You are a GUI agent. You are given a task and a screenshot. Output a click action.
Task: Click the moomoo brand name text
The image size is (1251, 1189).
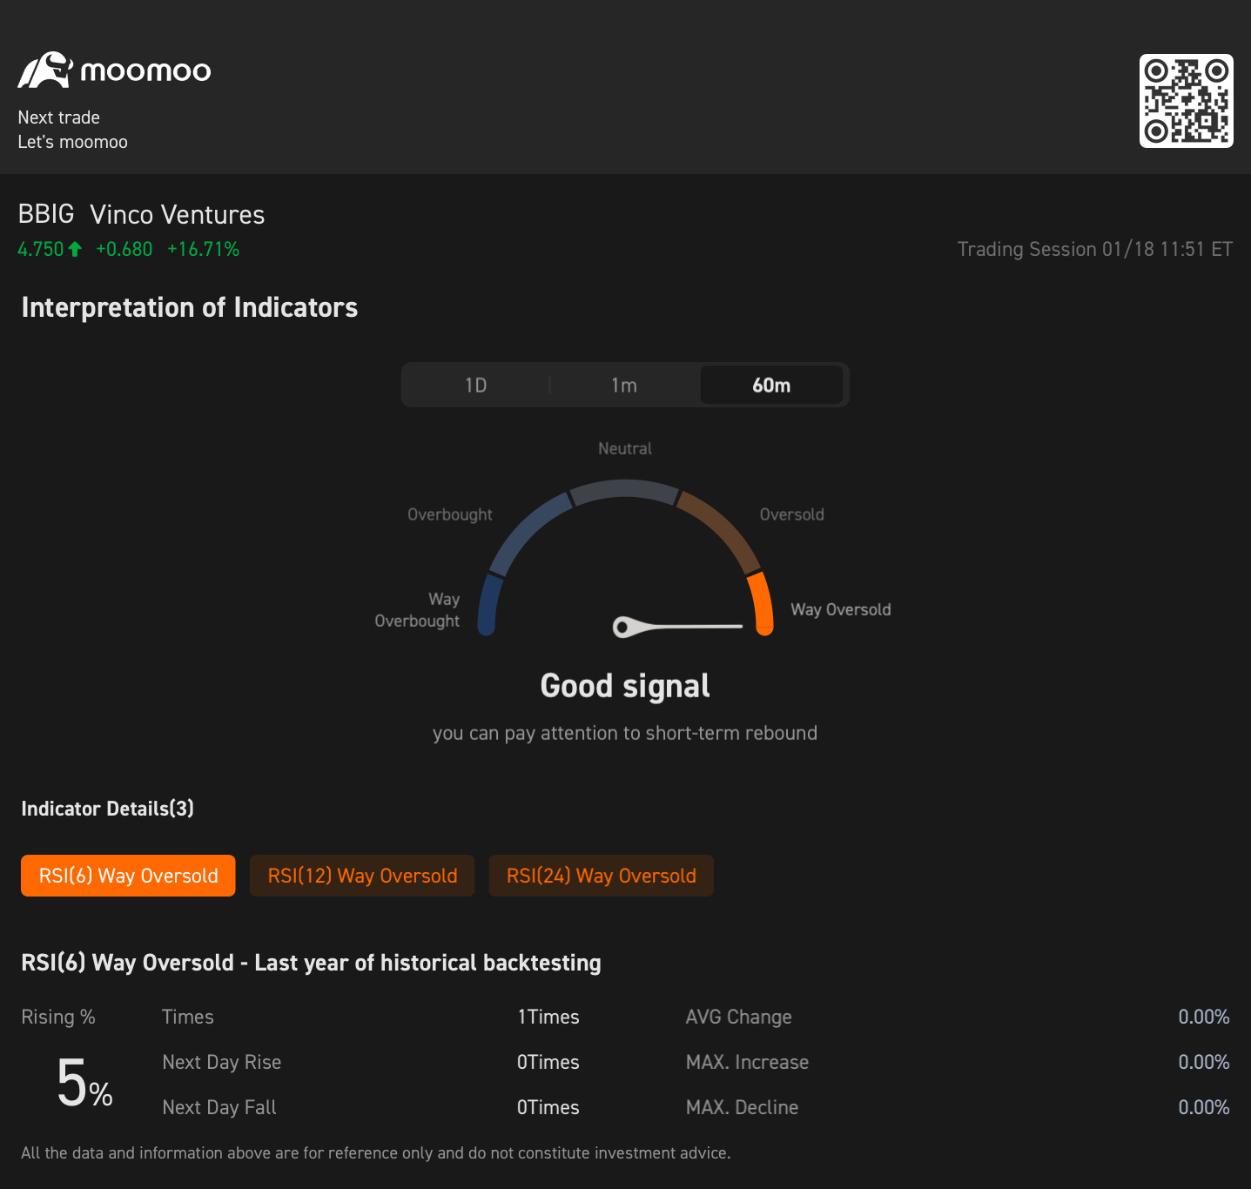point(146,71)
